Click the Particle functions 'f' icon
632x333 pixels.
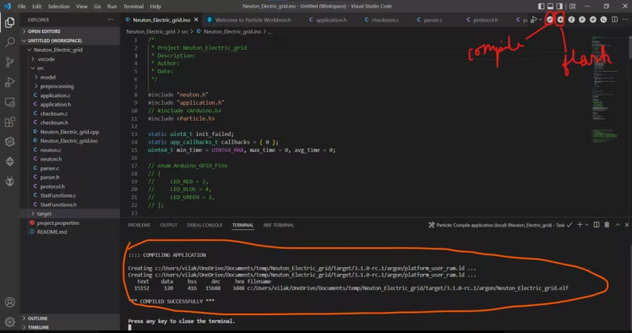coord(571,19)
